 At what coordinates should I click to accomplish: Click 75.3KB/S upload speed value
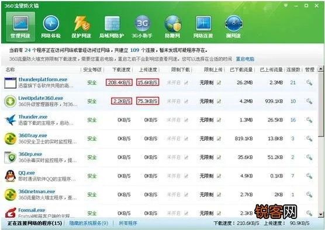pyautogui.click(x=147, y=101)
